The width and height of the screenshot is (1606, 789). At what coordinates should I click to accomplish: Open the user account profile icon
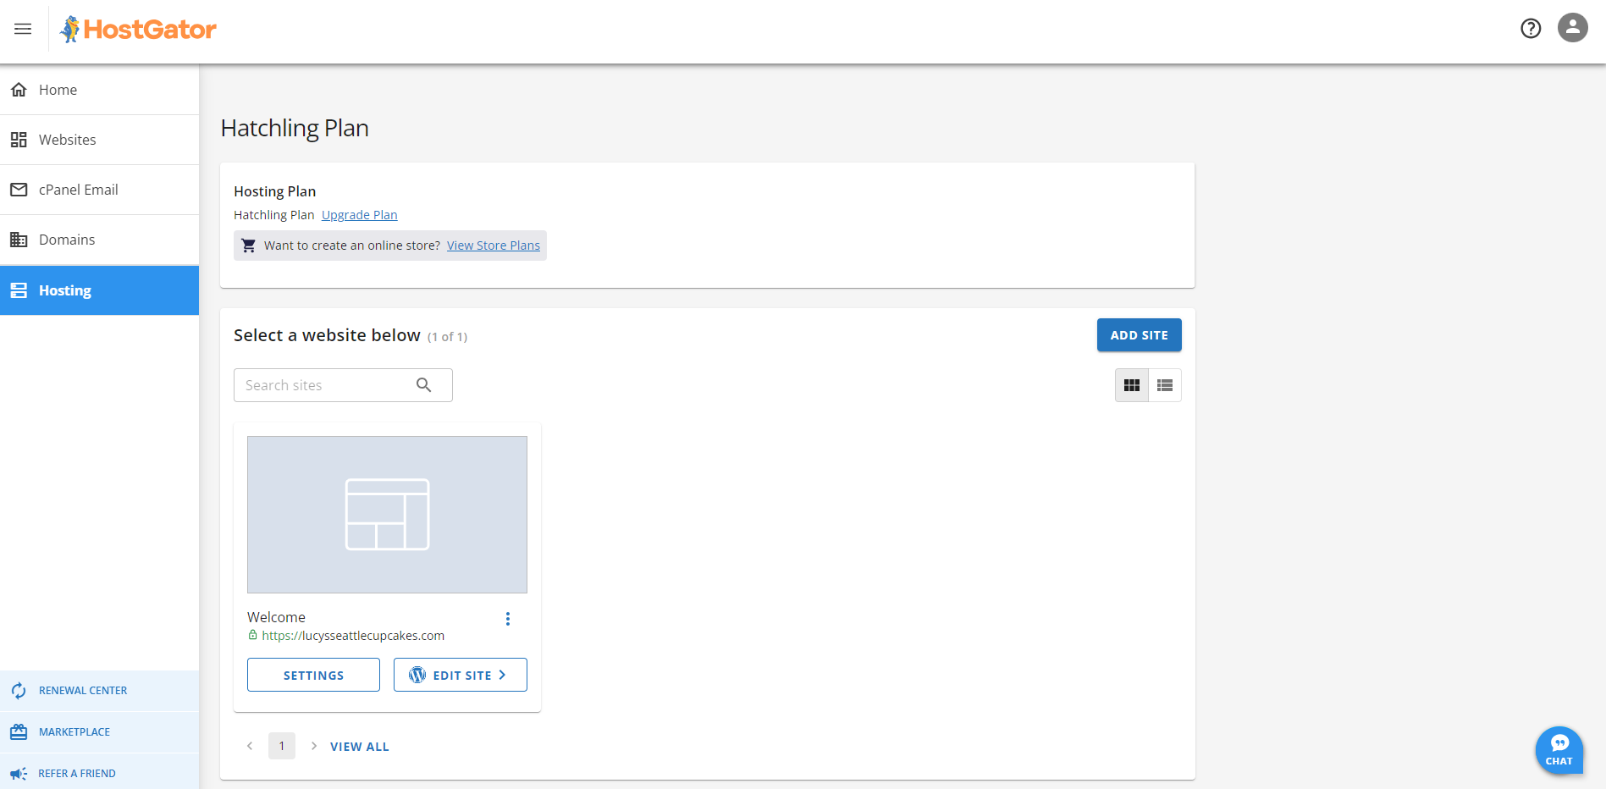coord(1572,28)
